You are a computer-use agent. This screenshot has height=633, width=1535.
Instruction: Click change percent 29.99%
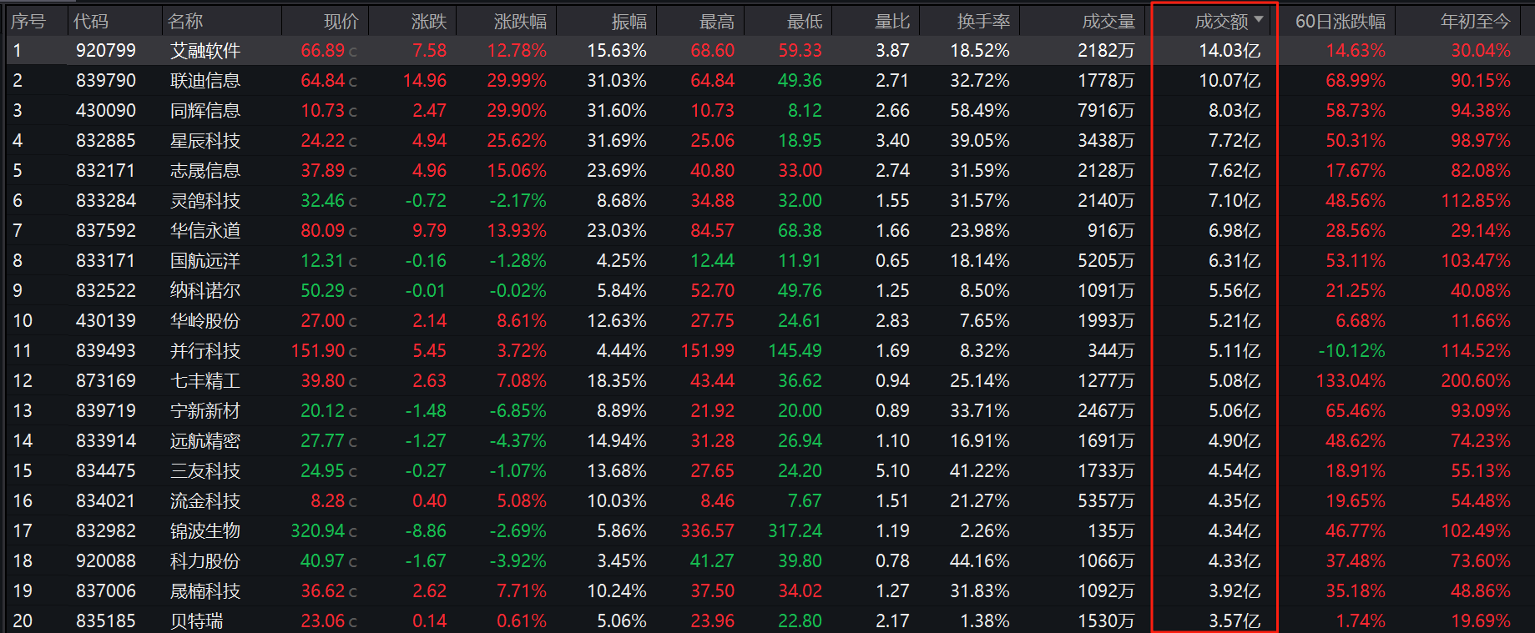point(517,81)
